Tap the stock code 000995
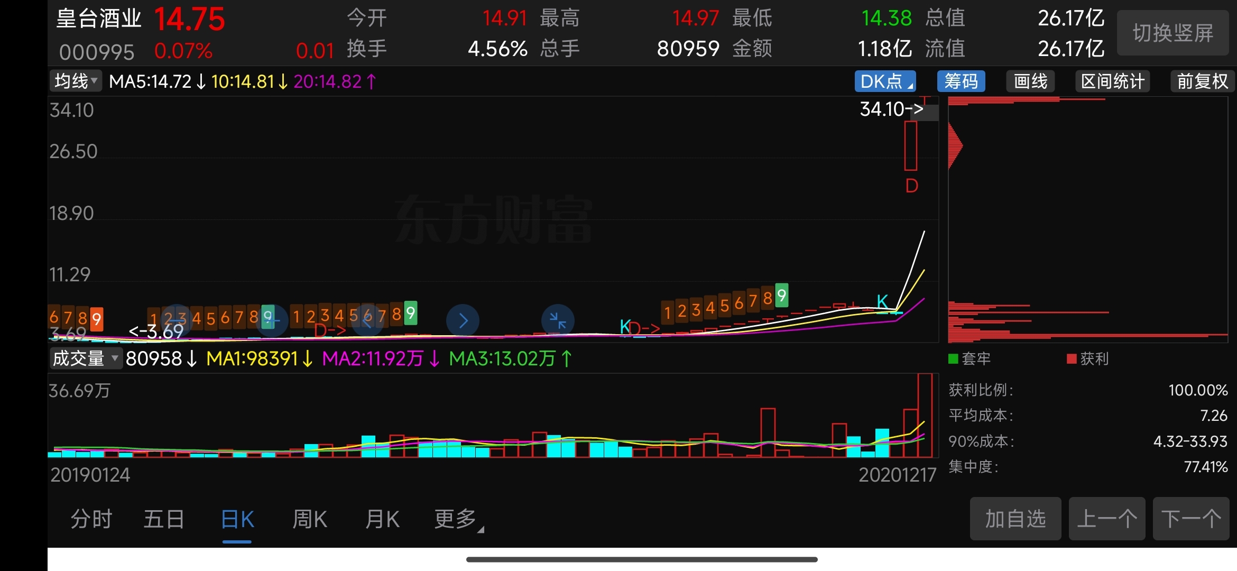1237x571 pixels. (97, 52)
